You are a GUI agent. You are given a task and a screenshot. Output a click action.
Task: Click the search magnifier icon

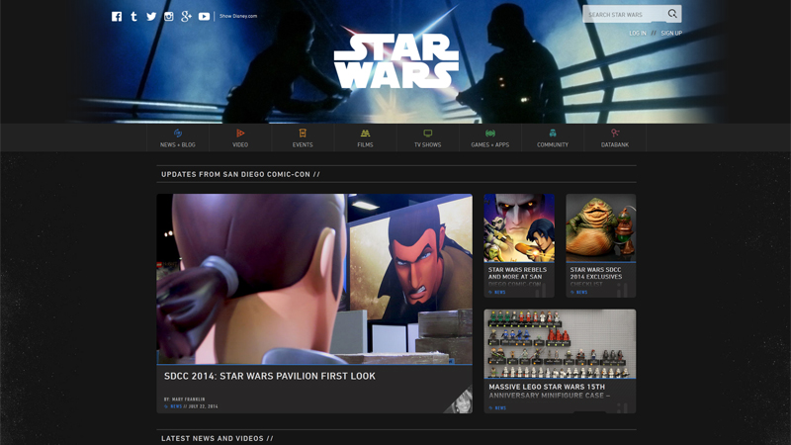(672, 14)
